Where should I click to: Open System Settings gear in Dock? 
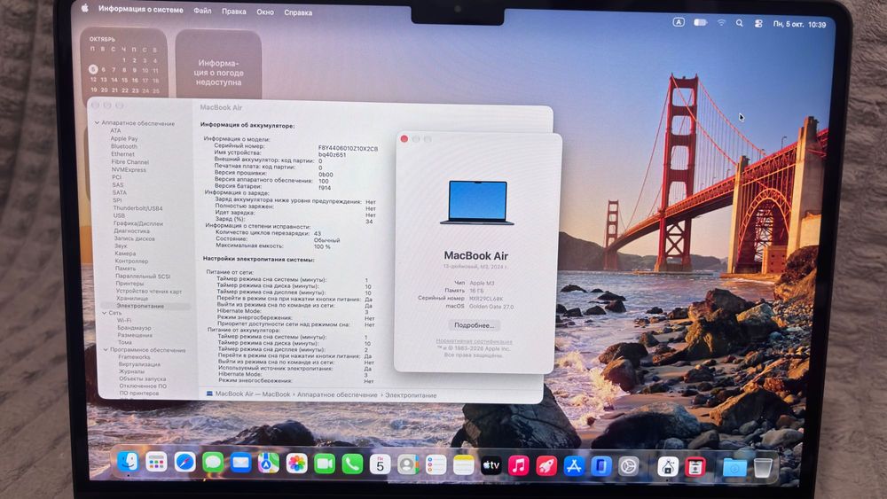tap(629, 467)
